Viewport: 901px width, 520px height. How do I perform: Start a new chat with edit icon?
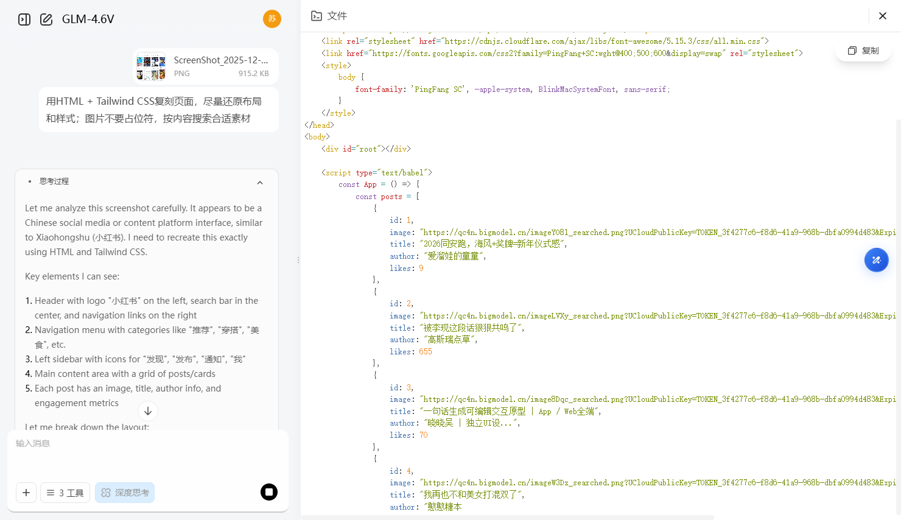(46, 19)
